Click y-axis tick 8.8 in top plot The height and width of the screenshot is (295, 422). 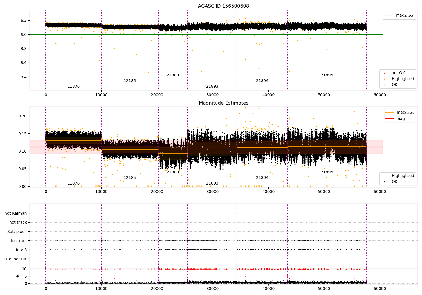tap(23, 49)
